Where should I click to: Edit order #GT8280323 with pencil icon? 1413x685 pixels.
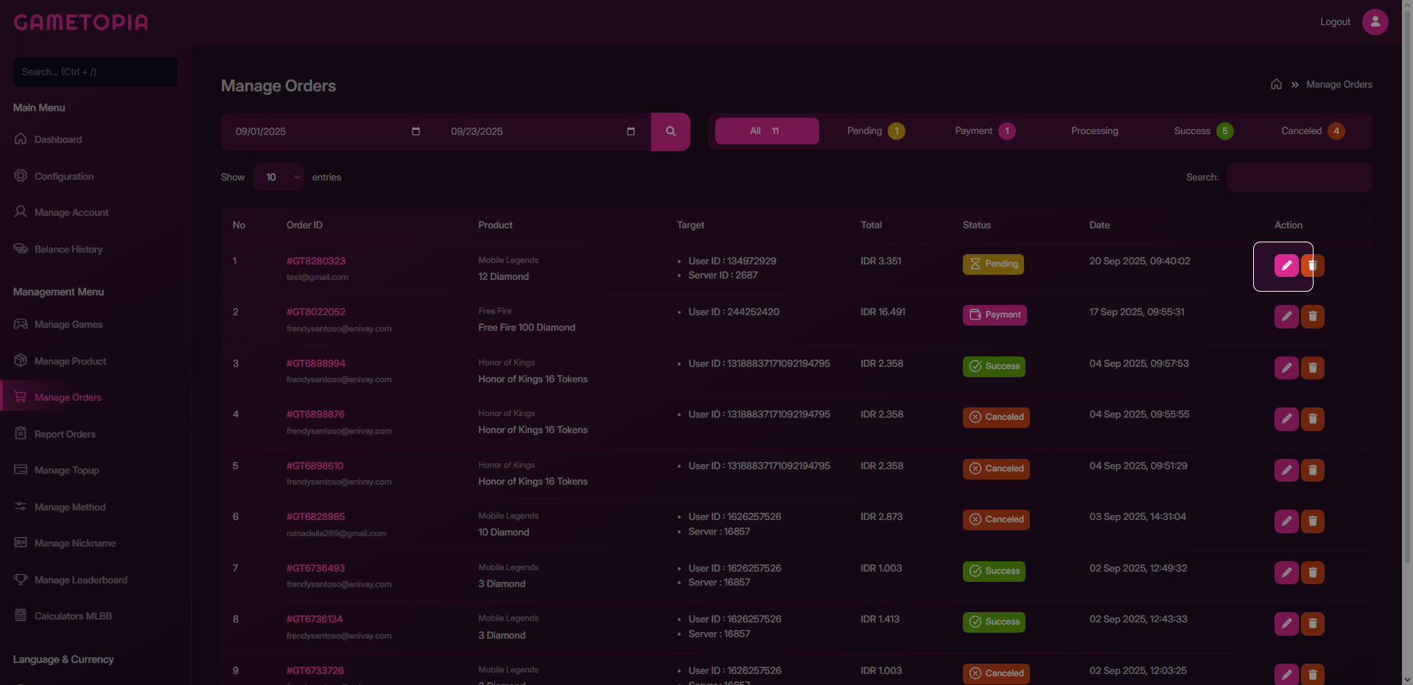pos(1286,265)
